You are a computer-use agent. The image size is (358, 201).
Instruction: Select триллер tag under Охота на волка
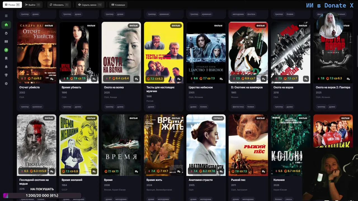[x=110, y=107]
